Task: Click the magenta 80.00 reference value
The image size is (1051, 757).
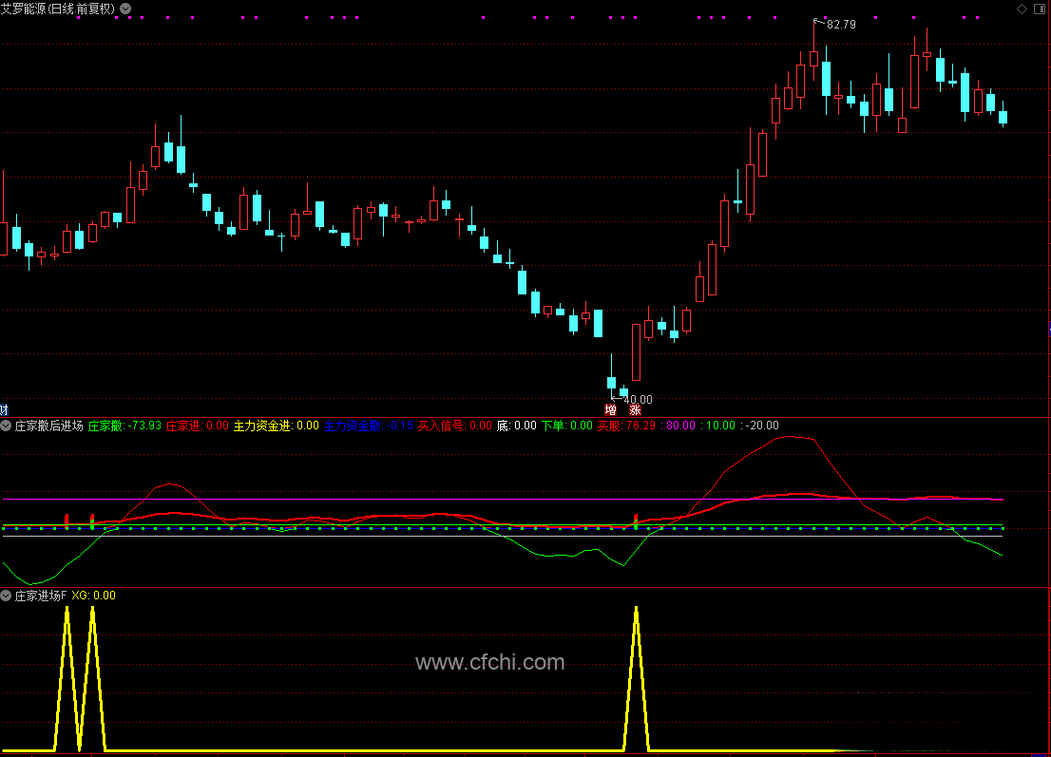Action: (681, 426)
